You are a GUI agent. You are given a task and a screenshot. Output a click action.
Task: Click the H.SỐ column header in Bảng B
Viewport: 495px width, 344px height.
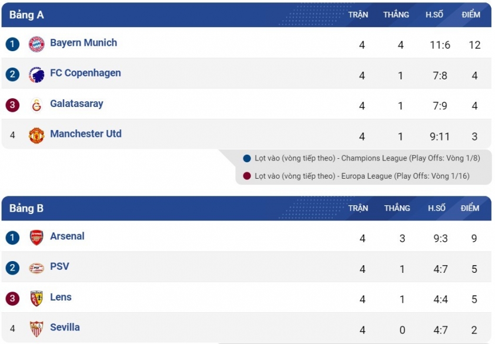[x=437, y=208]
